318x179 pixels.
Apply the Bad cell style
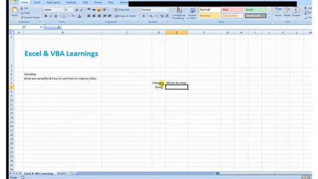233,9
